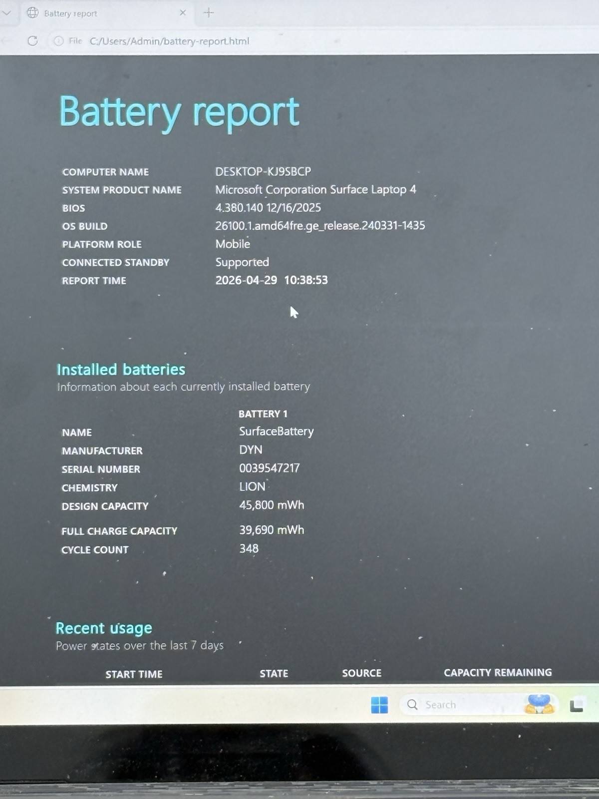Select chemistry value LION
The image size is (599, 799).
tap(252, 487)
